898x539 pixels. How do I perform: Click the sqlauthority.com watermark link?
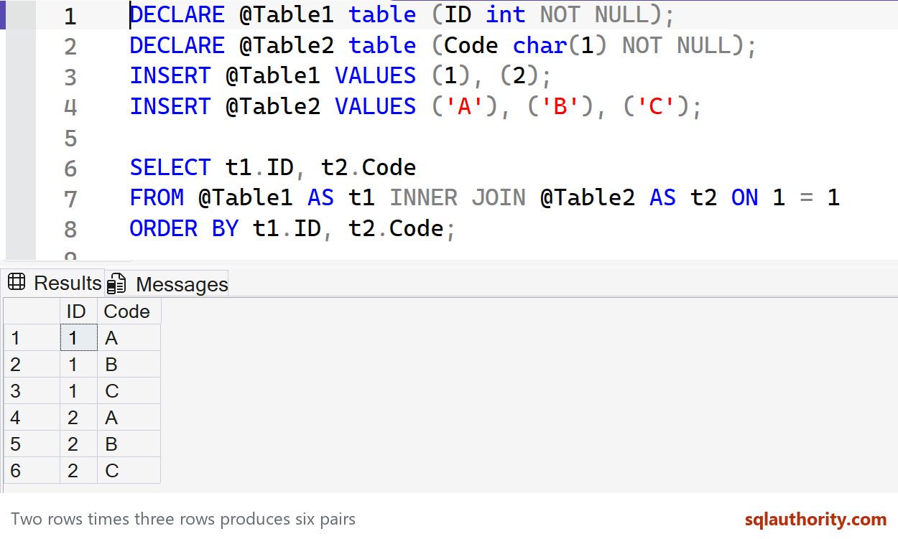815,519
